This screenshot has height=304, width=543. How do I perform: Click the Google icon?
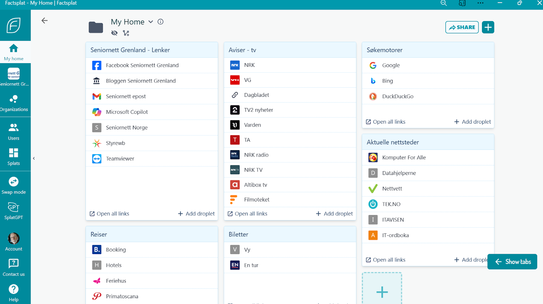373,65
